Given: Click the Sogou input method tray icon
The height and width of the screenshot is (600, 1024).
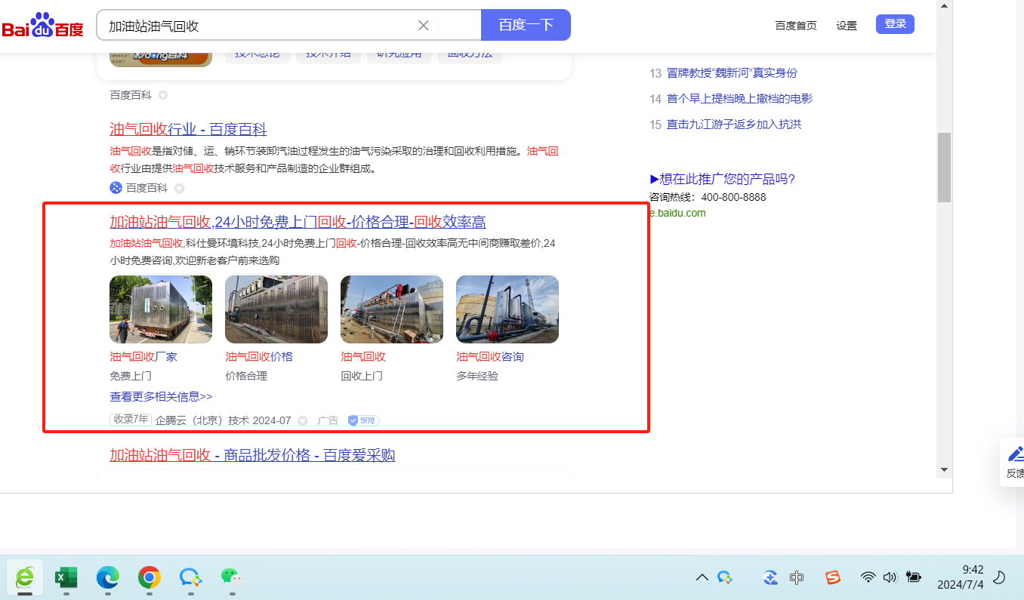Looking at the screenshot, I should (832, 577).
